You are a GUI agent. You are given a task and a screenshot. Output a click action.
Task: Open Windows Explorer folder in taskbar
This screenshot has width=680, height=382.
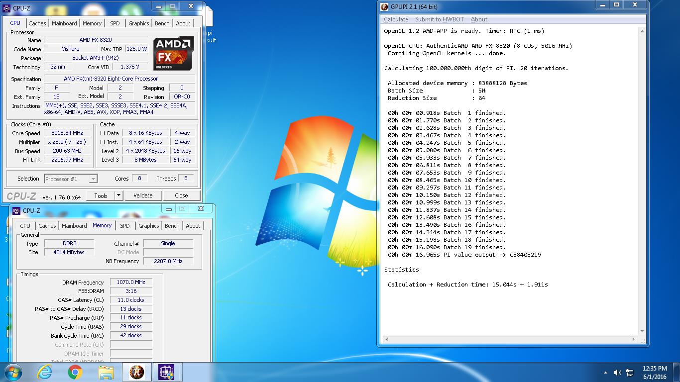tap(106, 372)
